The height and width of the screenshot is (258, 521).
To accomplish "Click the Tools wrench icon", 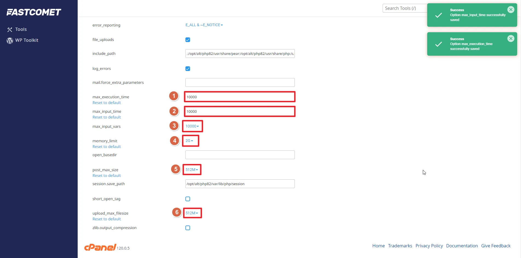I will click(10, 29).
